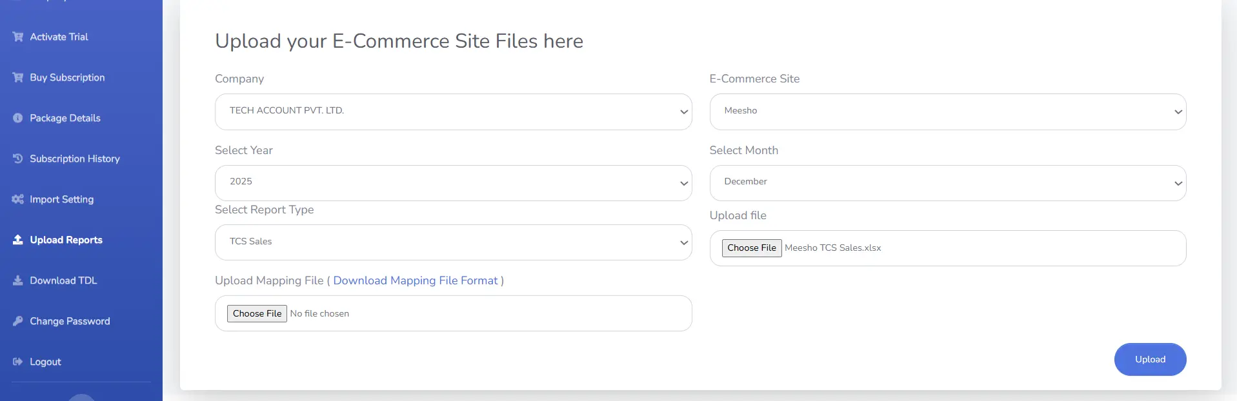Click the page heading Upload your E-Commerce Site Files
Viewport: 1237px width, 401px height.
point(399,41)
